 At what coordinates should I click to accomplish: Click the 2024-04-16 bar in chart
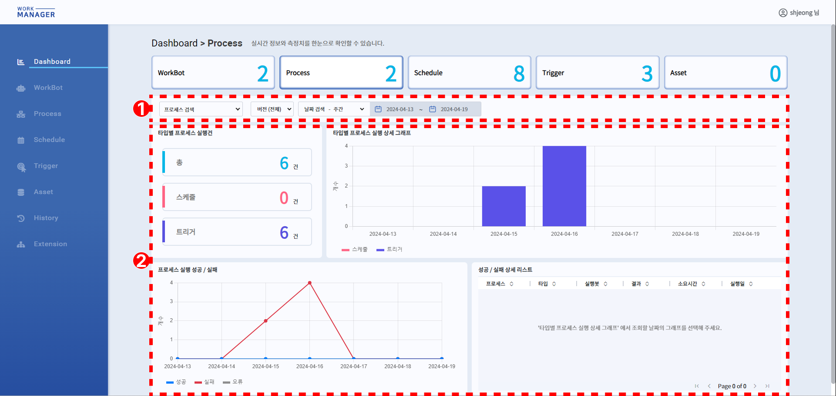click(x=564, y=186)
